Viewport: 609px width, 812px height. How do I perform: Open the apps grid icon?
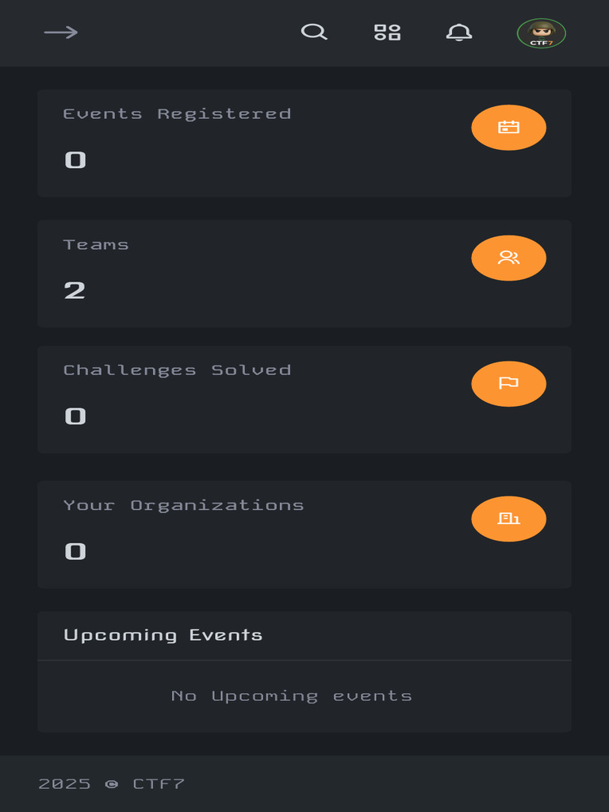pyautogui.click(x=387, y=33)
